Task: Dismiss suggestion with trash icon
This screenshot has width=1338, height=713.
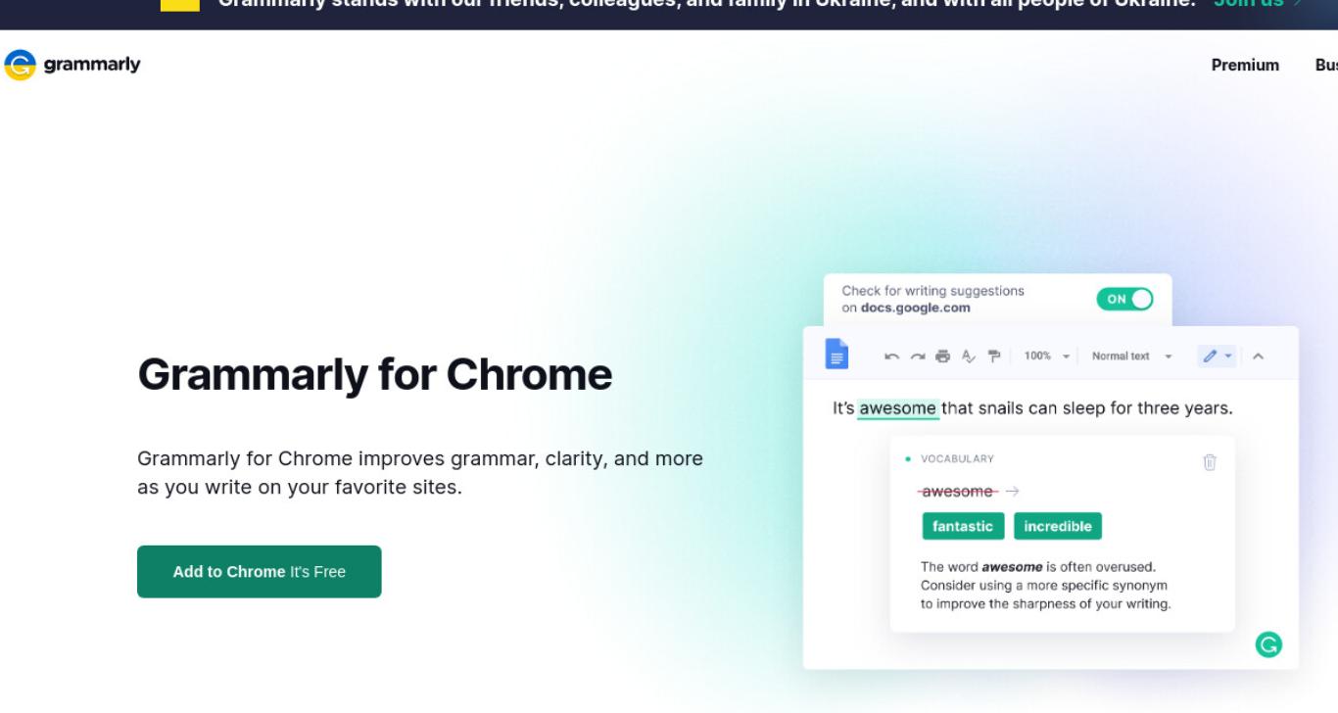Action: click(1210, 462)
